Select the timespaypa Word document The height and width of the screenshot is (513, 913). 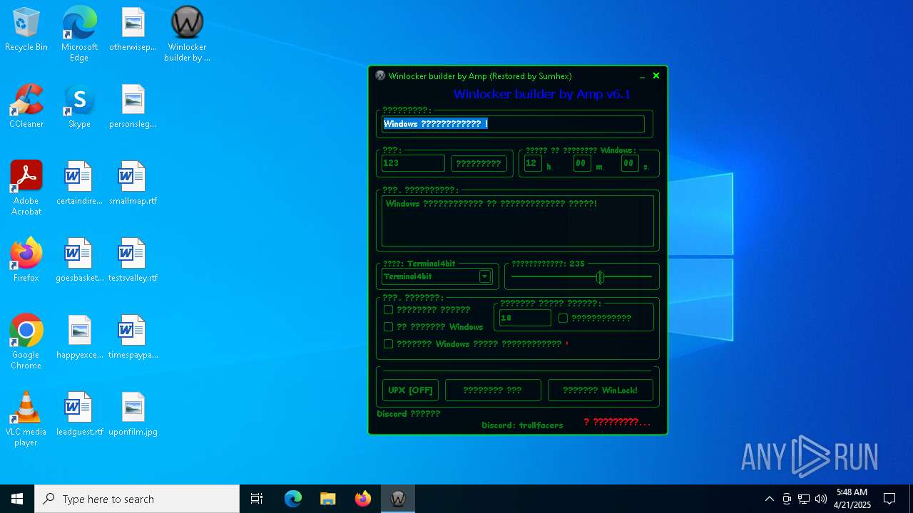pyautogui.click(x=133, y=338)
